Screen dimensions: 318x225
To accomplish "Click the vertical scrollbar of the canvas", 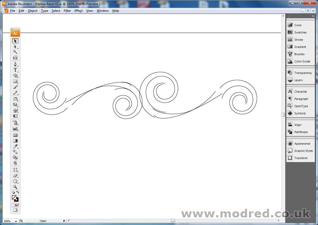I will coord(283,113).
